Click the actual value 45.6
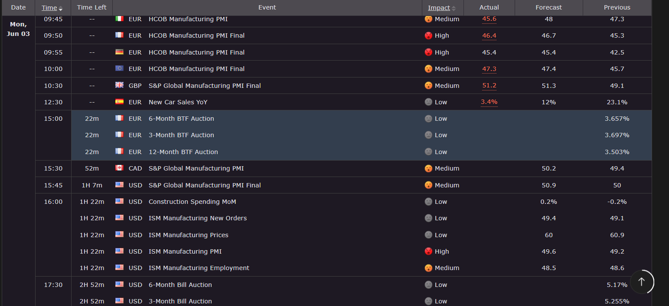The image size is (669, 306). pyautogui.click(x=489, y=19)
